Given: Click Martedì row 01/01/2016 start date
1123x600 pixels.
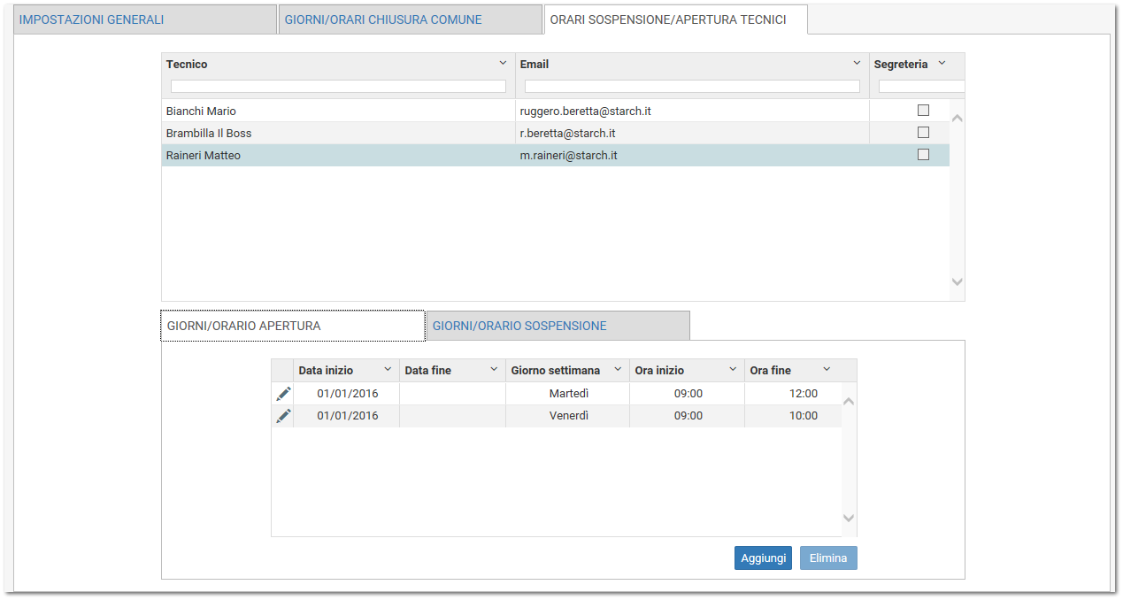Looking at the screenshot, I should [x=347, y=394].
